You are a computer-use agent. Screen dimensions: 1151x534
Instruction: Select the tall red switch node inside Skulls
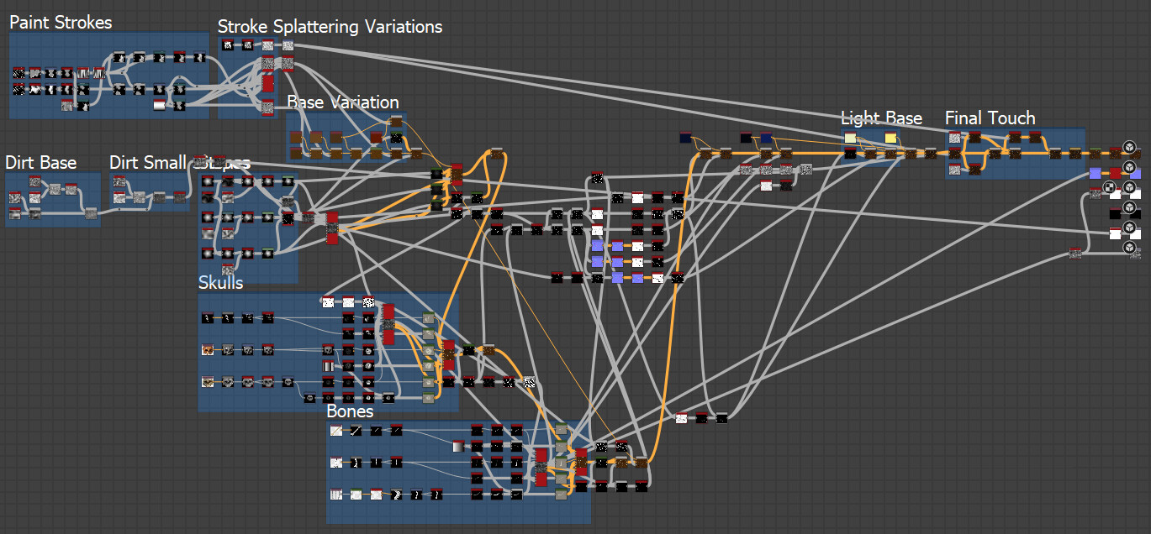pyautogui.click(x=388, y=324)
